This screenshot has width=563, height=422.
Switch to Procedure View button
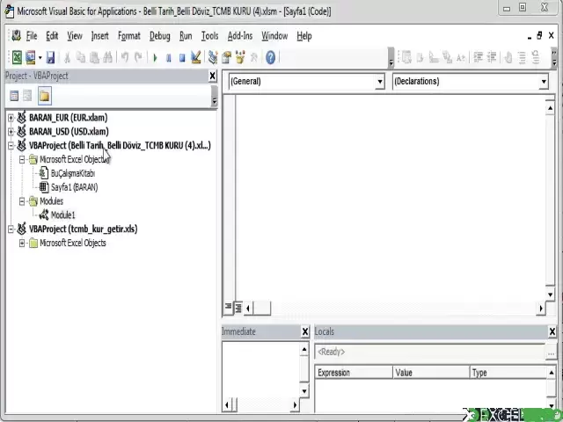pyautogui.click(x=228, y=308)
